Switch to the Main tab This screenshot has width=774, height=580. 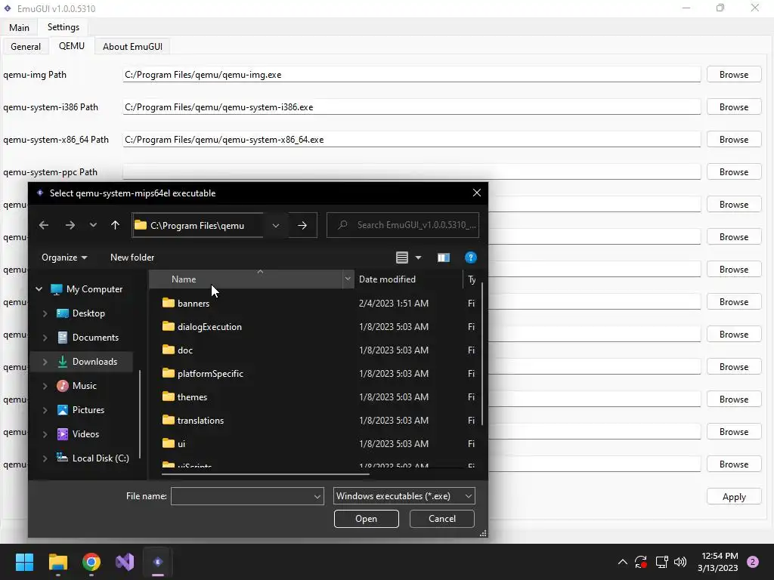[x=19, y=27]
